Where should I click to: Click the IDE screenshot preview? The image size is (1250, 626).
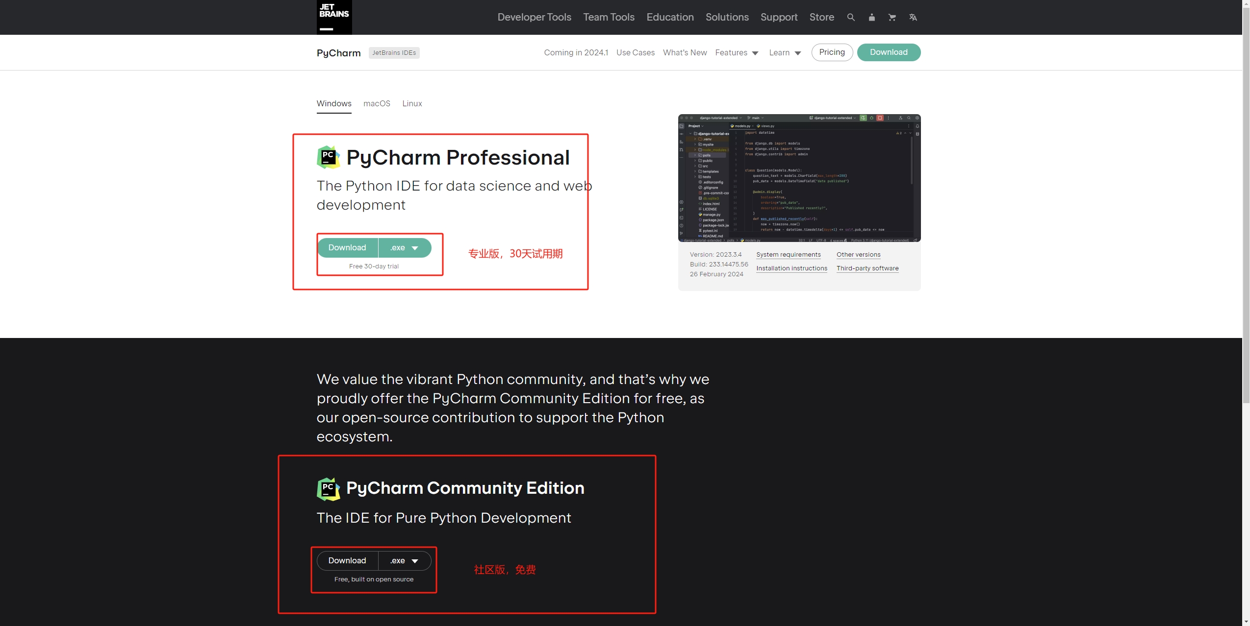[x=799, y=178]
